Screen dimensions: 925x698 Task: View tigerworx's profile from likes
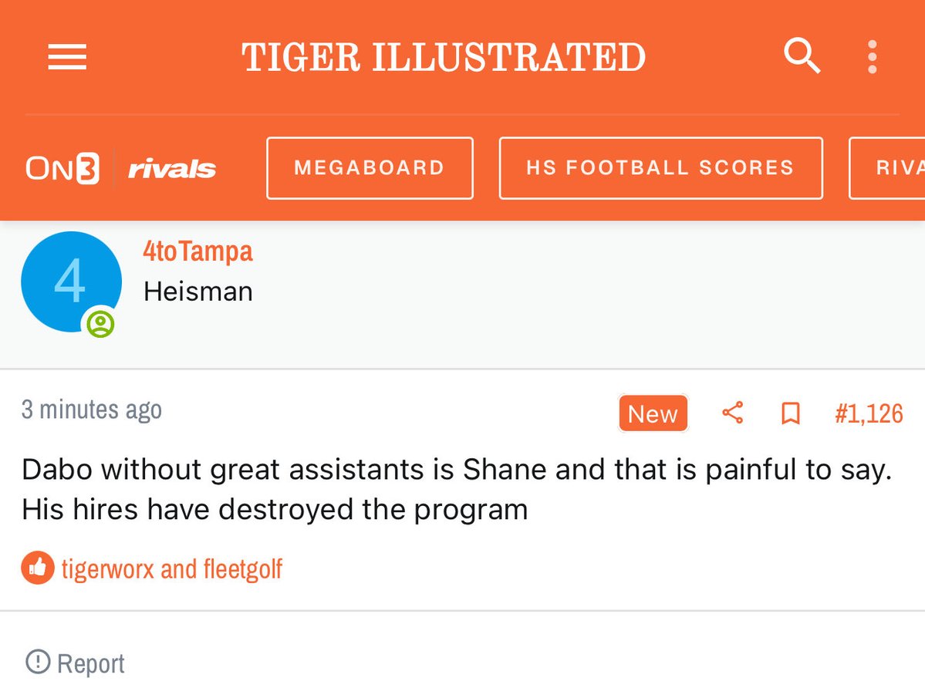[x=108, y=569]
